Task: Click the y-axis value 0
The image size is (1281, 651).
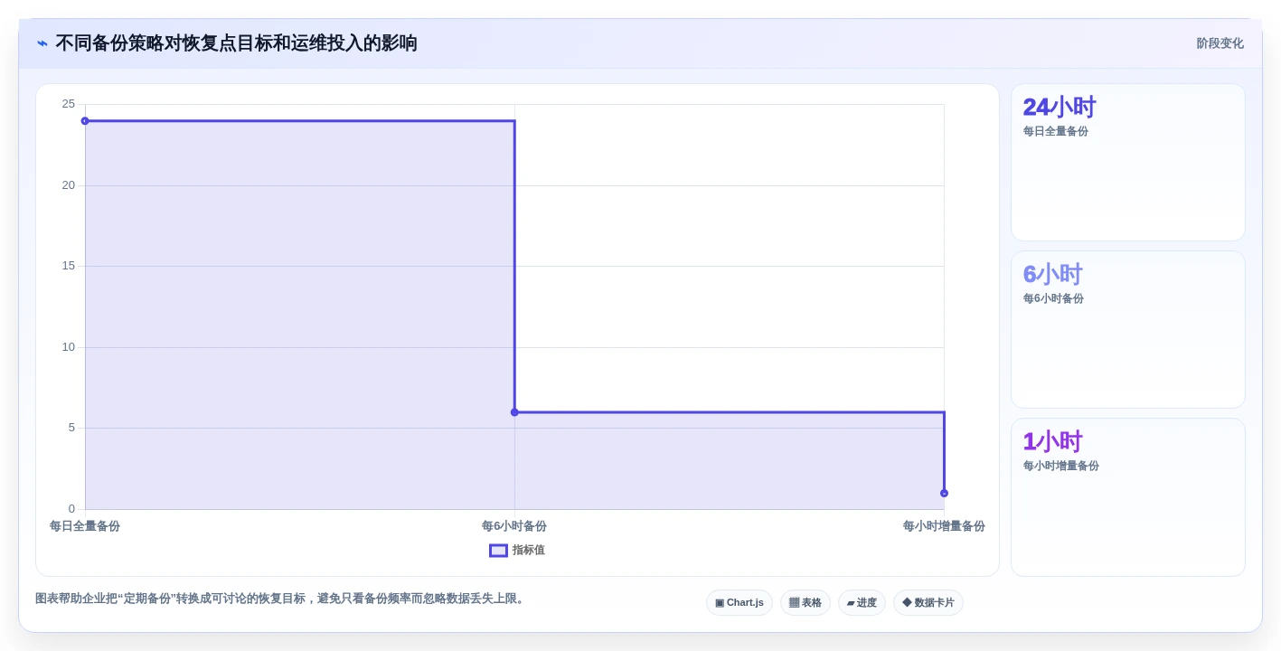Action: 72,509
